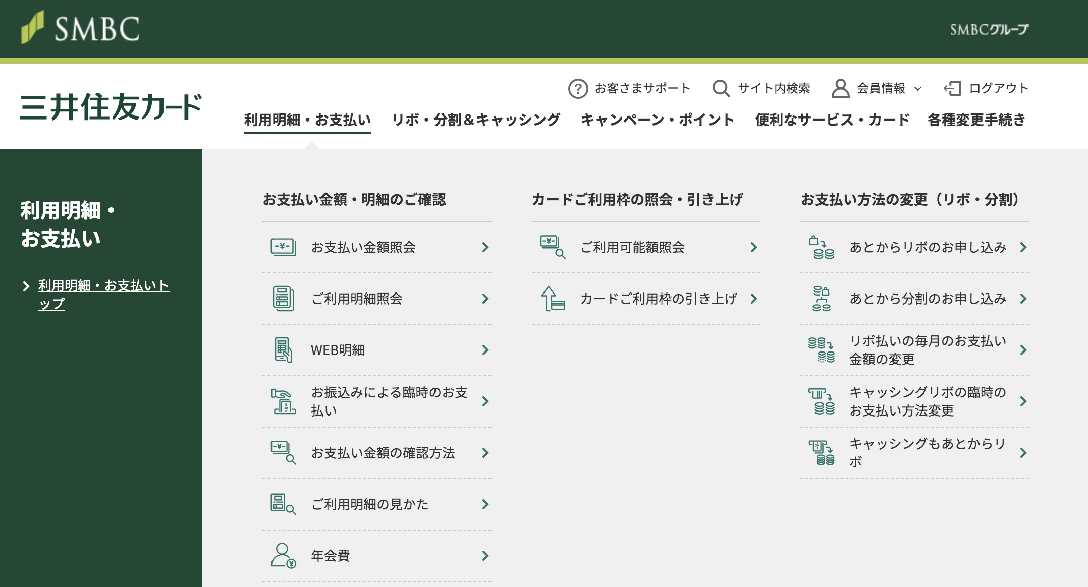Viewport: 1088px width, 587px height.
Task: Click the phone statement icon beside WEB明細
Action: (283, 350)
